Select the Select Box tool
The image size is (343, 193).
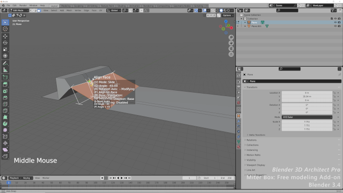coord(5,23)
